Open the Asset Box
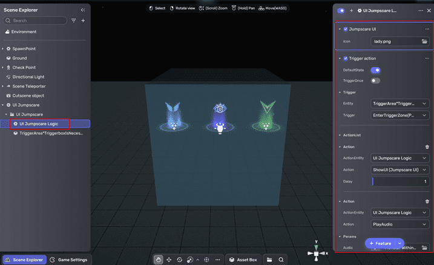 click(243, 260)
